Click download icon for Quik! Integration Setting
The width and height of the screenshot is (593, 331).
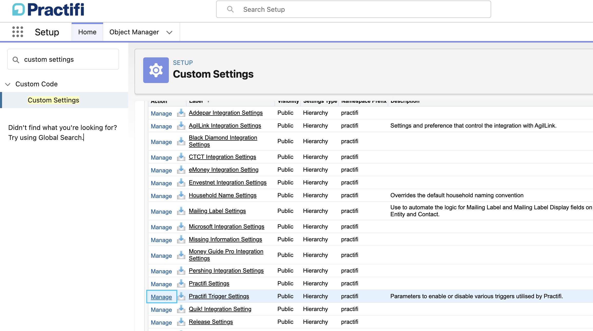click(x=181, y=309)
